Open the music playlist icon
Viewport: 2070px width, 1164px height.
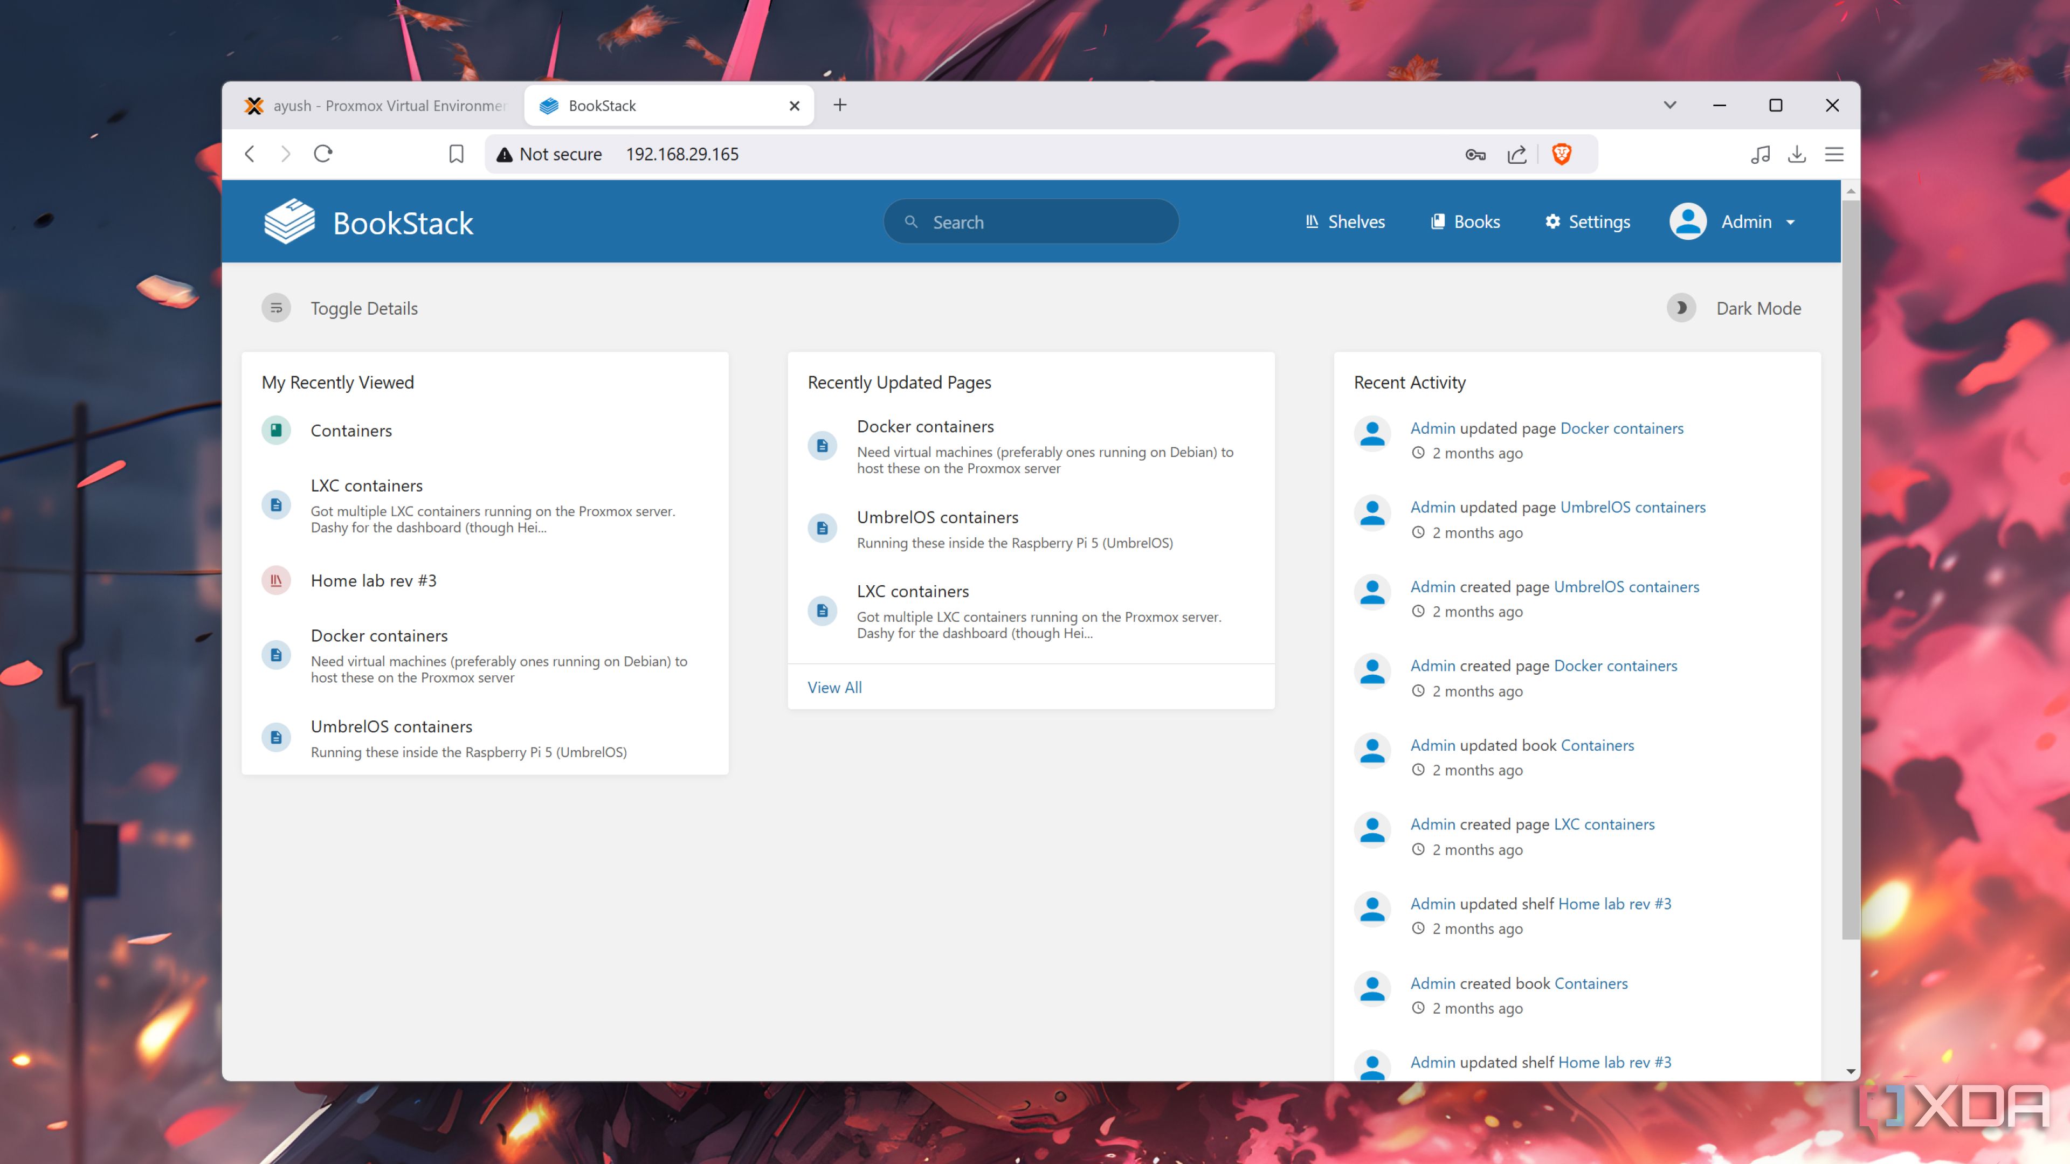point(1760,154)
